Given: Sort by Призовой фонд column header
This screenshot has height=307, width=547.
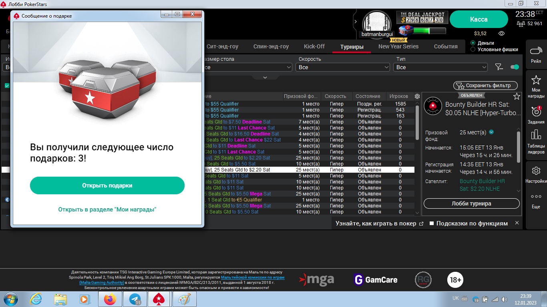Looking at the screenshot, I should click(301, 96).
